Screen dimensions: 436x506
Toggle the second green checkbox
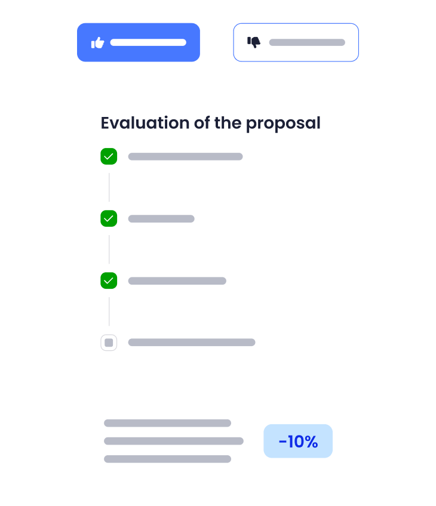point(109,218)
